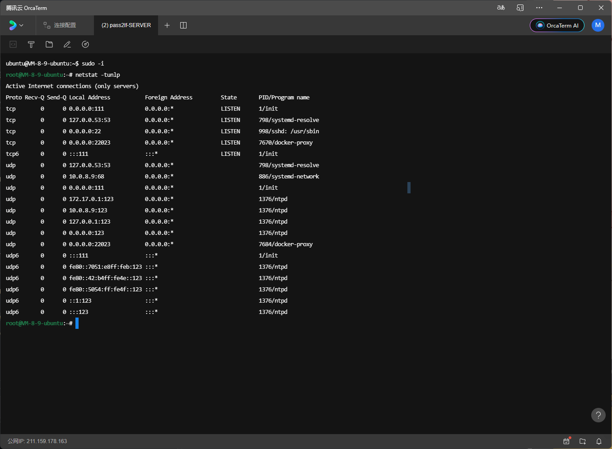
Task: Open the session monitor gauge icon
Action: [x=85, y=44]
